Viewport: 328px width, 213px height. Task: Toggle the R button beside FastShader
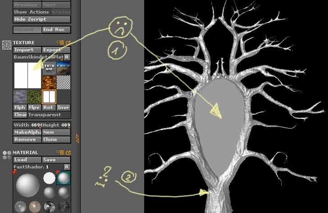67,167
